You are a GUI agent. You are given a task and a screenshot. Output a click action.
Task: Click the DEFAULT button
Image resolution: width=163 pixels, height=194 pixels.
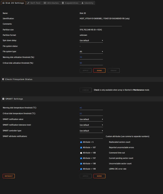8,176
